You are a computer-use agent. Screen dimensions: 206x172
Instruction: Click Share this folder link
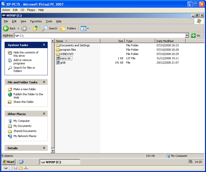coord(24,102)
